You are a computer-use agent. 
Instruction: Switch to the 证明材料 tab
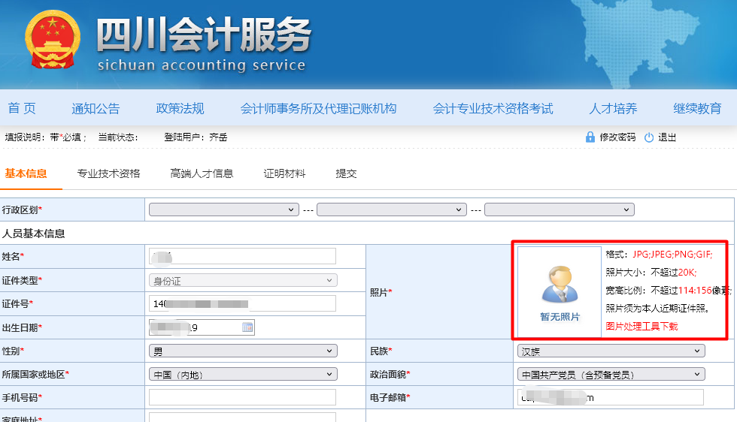(x=284, y=173)
